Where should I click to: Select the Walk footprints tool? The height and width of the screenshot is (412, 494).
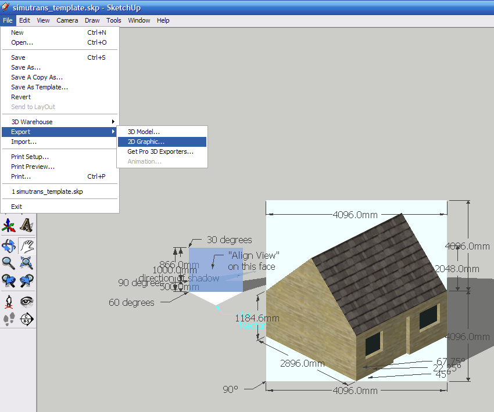click(x=9, y=319)
